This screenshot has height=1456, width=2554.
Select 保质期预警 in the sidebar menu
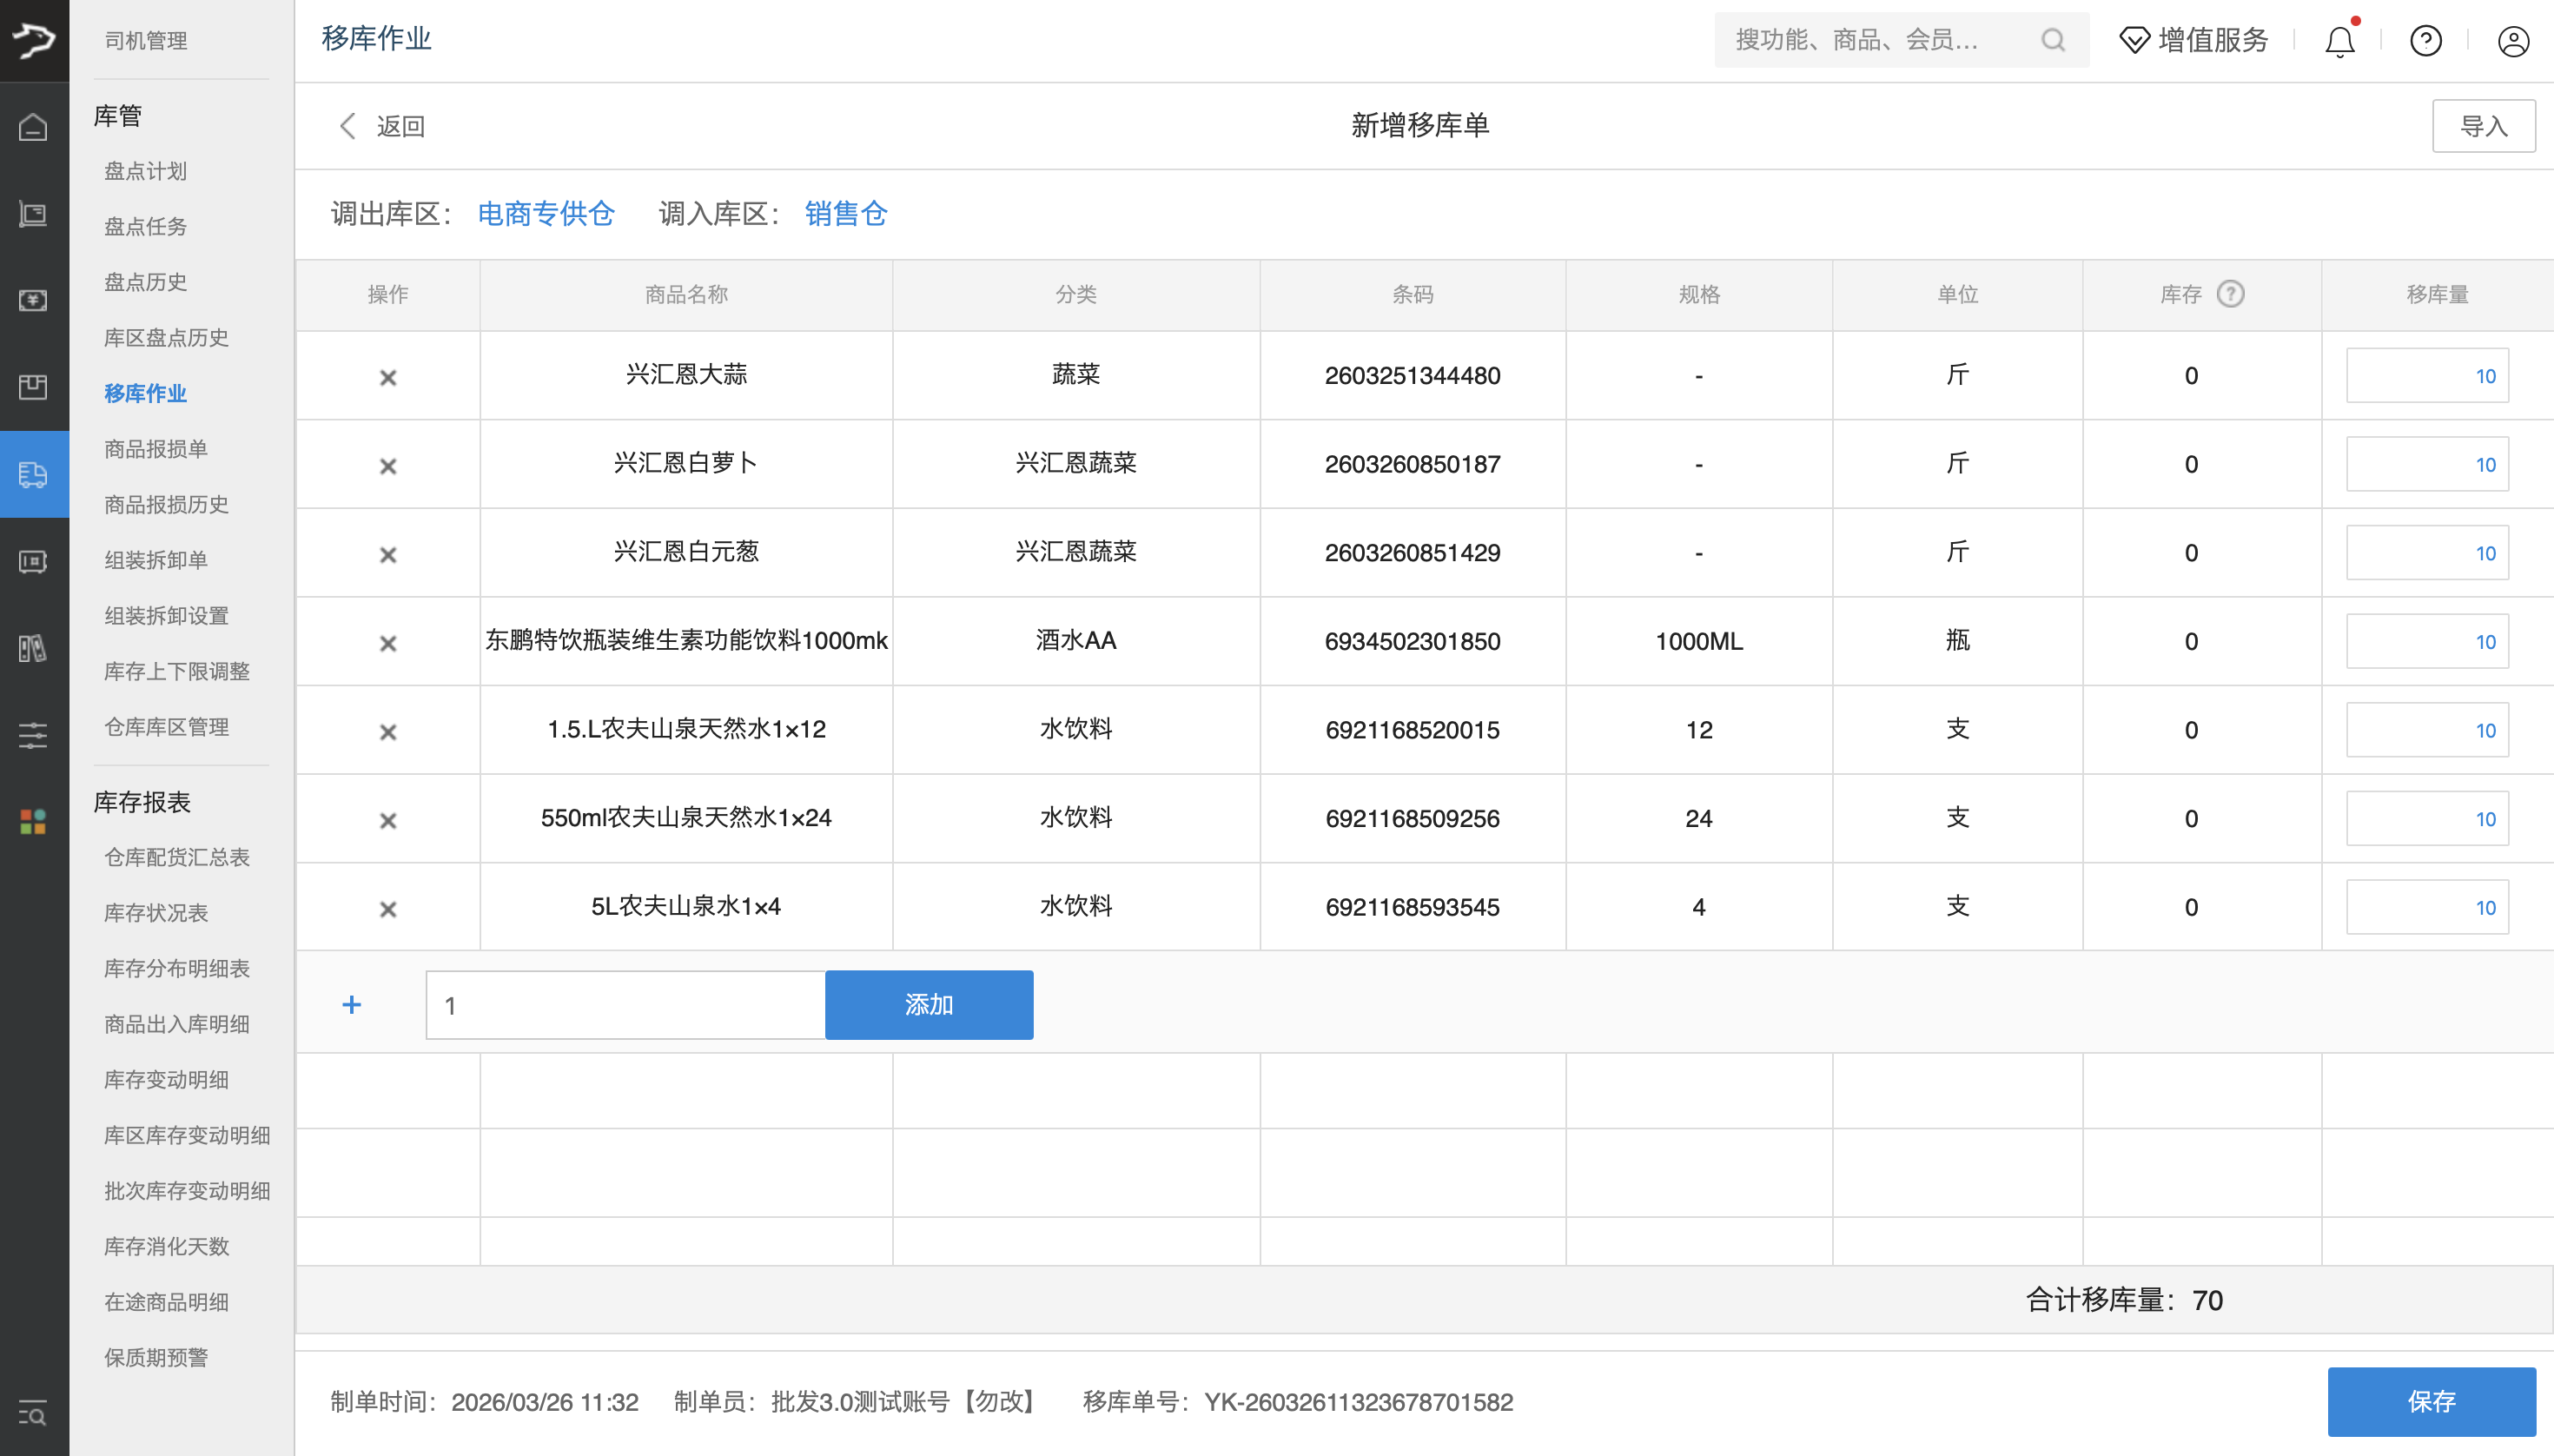click(155, 1357)
